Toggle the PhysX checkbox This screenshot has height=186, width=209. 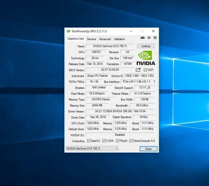[x=118, y=141]
